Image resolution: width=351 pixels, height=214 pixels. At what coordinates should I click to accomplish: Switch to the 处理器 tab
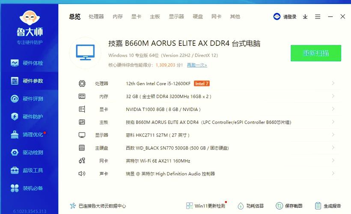[x=96, y=17]
